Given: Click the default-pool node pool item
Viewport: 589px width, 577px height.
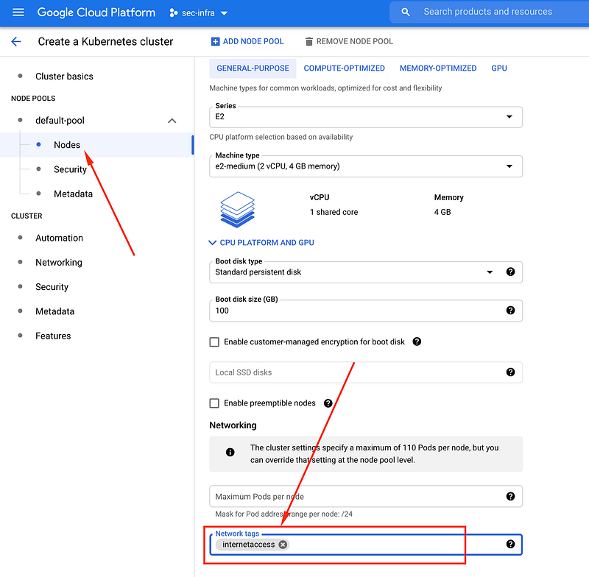Looking at the screenshot, I should pyautogui.click(x=60, y=121).
